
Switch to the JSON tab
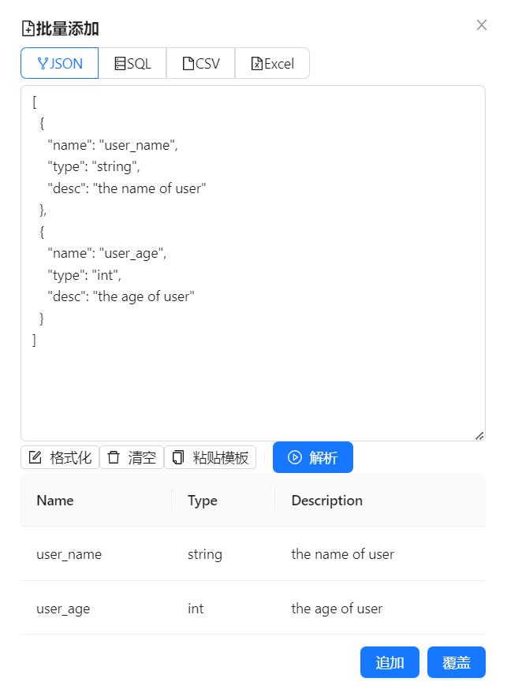point(60,64)
